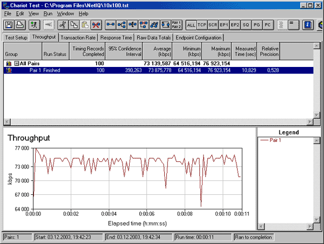Click the Run Status column header

pos(56,51)
